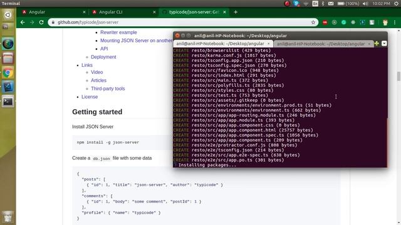Open the Mounting JSON Server link
401x225 pixels.
(x=137, y=41)
